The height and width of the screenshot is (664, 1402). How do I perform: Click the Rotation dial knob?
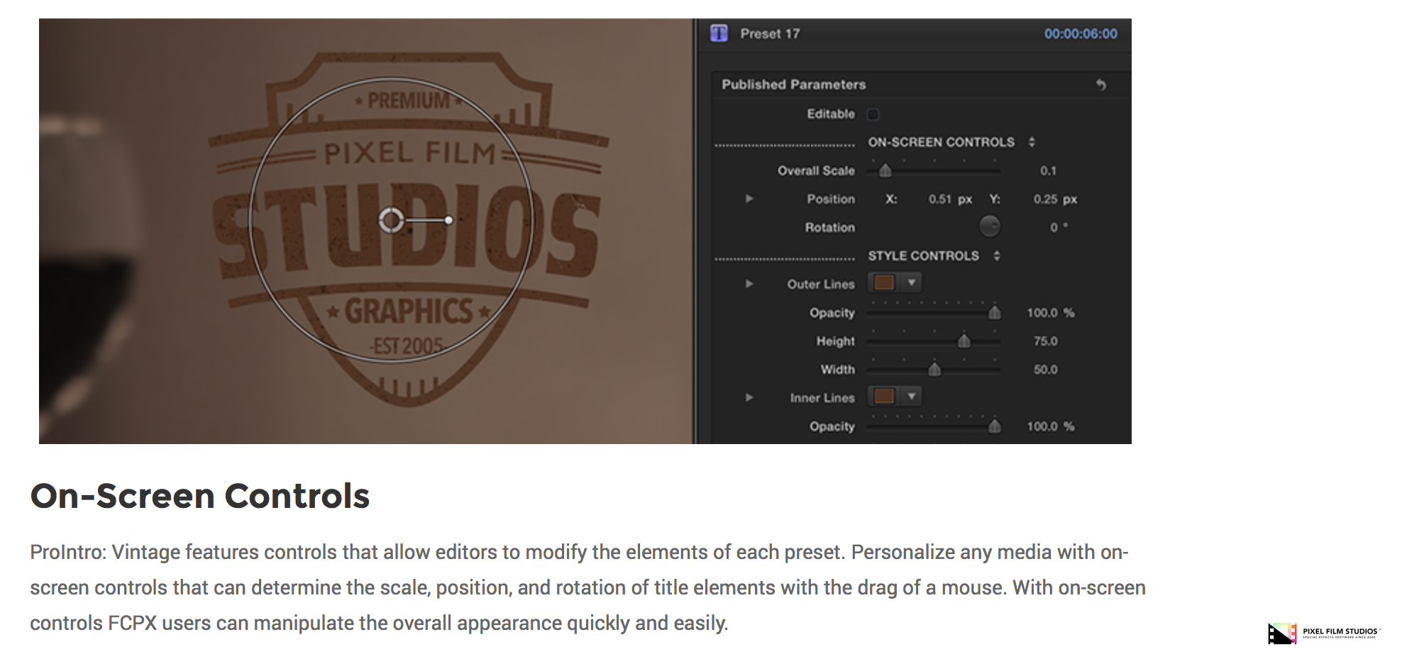pos(989,227)
